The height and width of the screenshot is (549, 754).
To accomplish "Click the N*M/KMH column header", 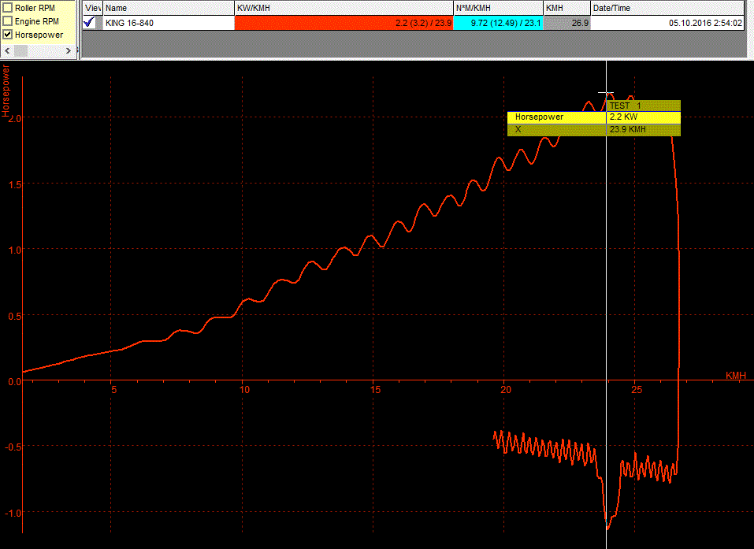I will click(498, 8).
